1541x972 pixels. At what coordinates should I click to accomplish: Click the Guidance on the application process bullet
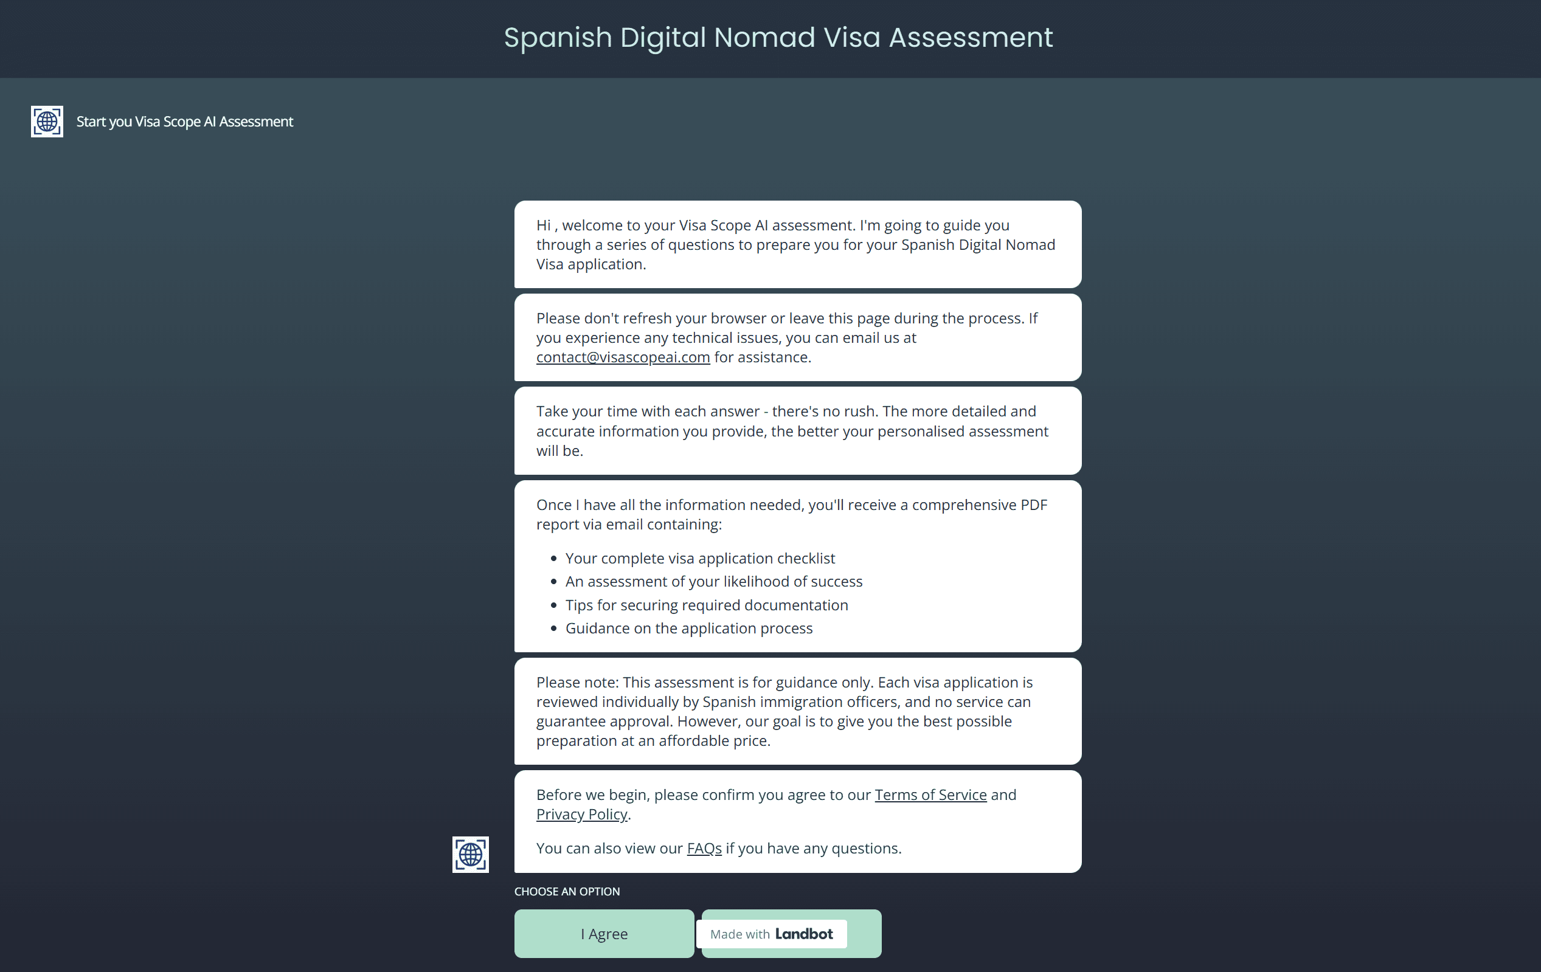point(688,628)
